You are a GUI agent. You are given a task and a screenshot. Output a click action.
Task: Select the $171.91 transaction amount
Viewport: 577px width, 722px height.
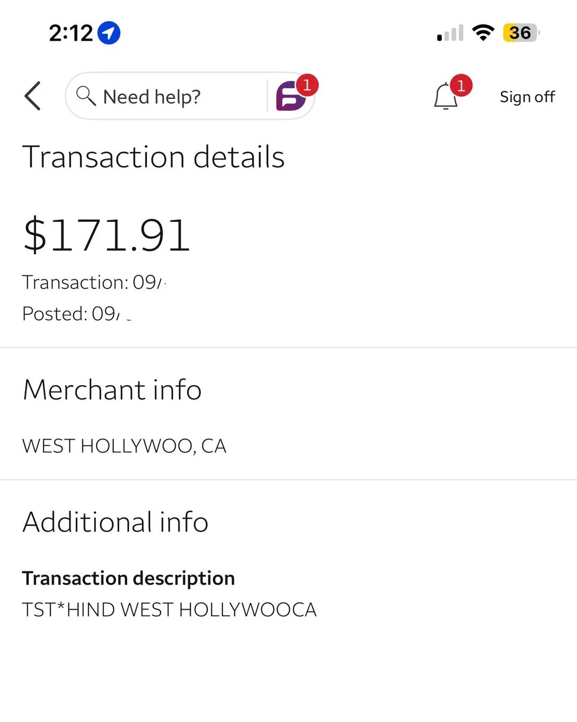107,235
